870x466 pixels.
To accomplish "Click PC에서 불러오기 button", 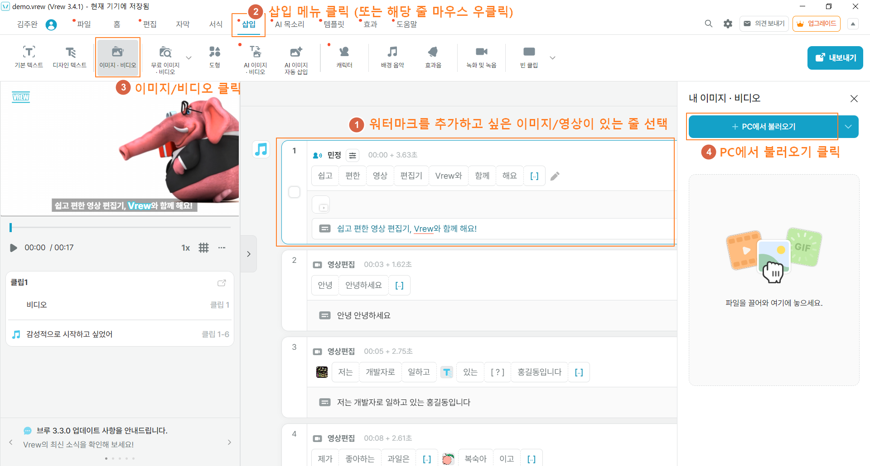I will (763, 127).
